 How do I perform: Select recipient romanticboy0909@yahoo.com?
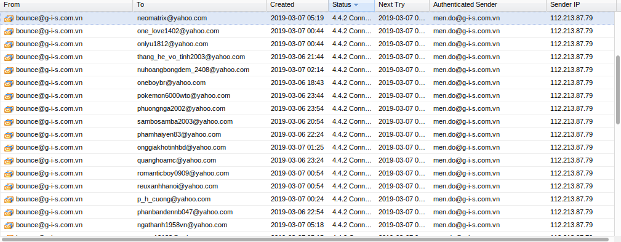pyautogui.click(x=183, y=174)
